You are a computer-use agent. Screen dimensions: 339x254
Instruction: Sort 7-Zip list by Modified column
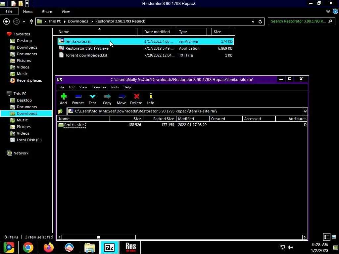pyautogui.click(x=193, y=119)
